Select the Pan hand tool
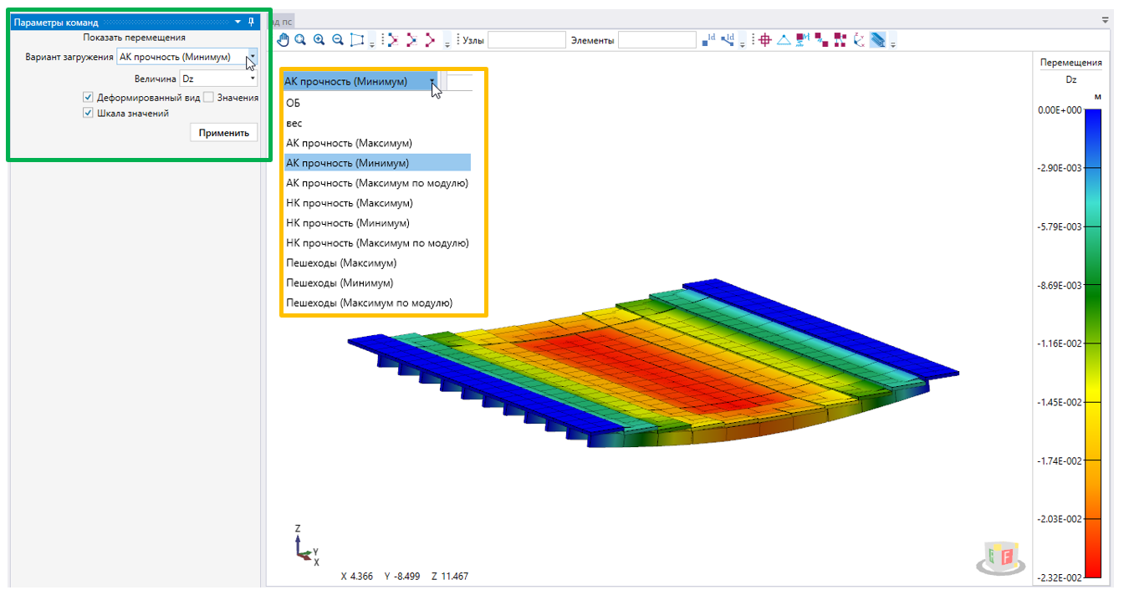Viewport: 1124px width, 595px height. click(284, 39)
